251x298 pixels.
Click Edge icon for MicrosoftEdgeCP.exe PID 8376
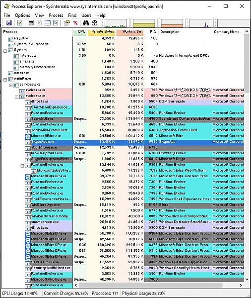click(28, 245)
